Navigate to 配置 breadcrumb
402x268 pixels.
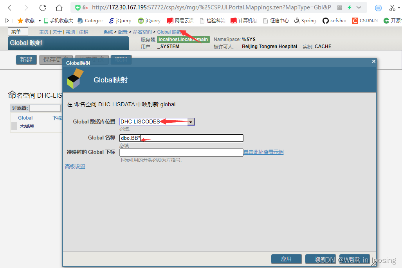[123, 32]
